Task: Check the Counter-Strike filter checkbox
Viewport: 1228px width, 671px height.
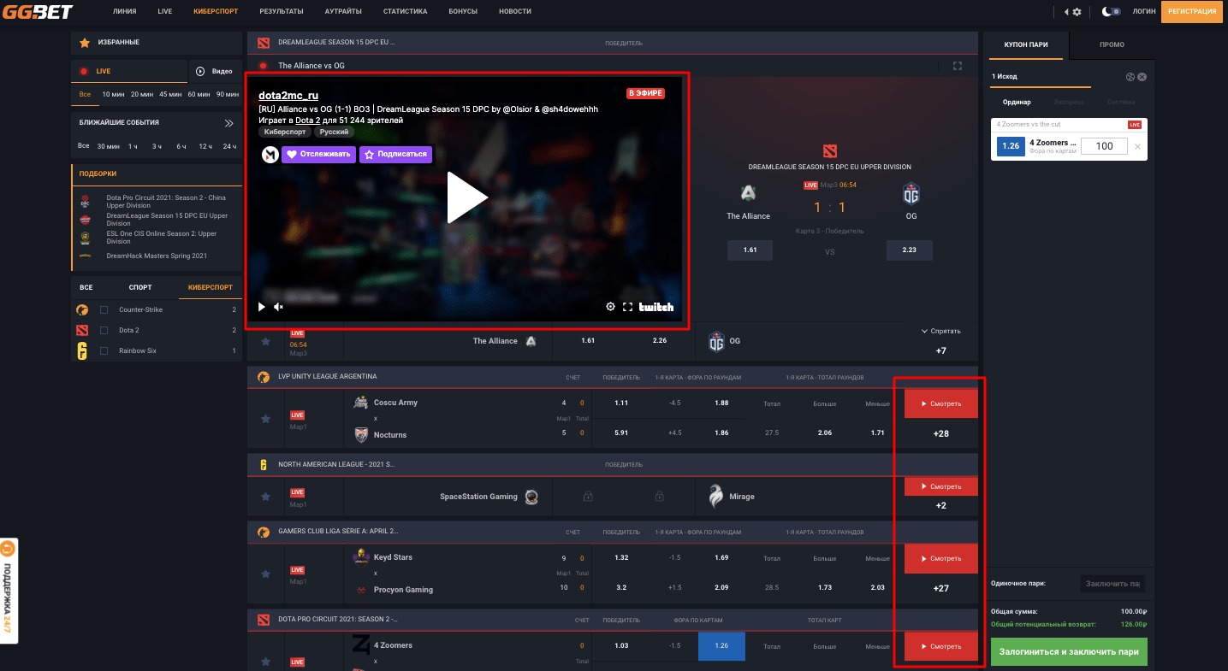Action: [x=104, y=309]
